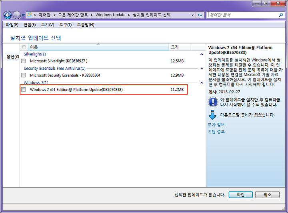Select Microsoft Security Essentials - KB2805304 row

[x=104, y=75]
